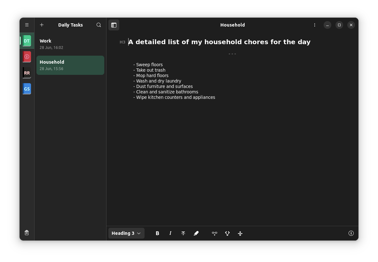Open the RR notebook from the sidebar
The width and height of the screenshot is (378, 262).
click(x=27, y=73)
